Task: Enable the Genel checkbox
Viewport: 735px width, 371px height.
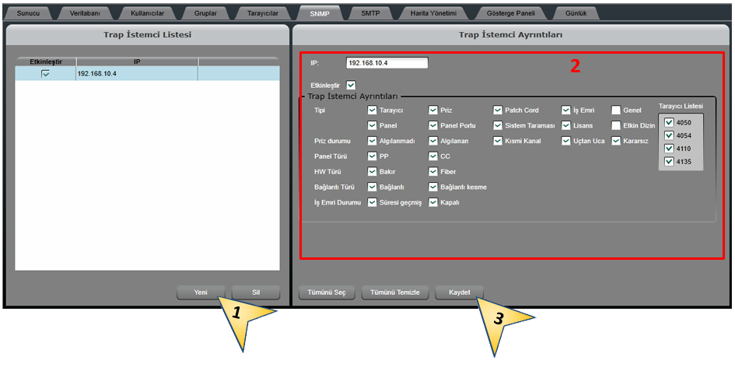Action: pyautogui.click(x=616, y=110)
